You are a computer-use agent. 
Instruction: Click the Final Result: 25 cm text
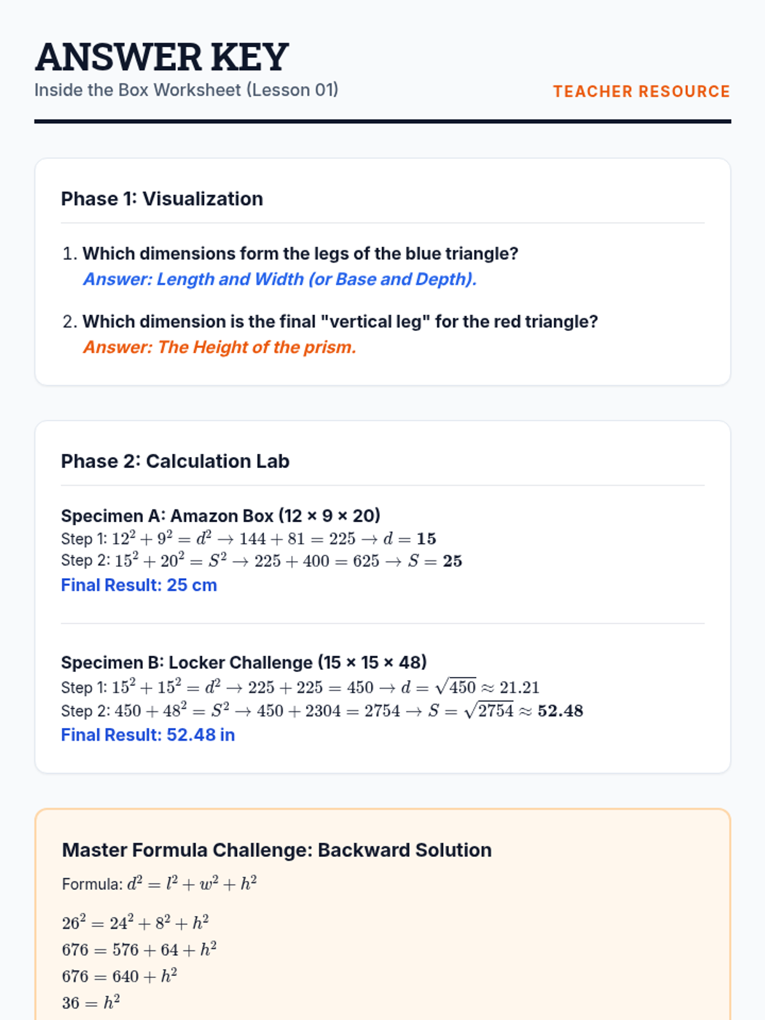click(x=139, y=585)
